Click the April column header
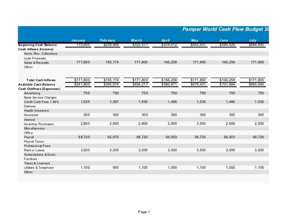 pos(165,40)
